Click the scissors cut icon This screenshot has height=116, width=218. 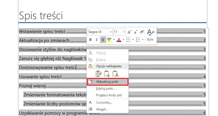point(90,53)
